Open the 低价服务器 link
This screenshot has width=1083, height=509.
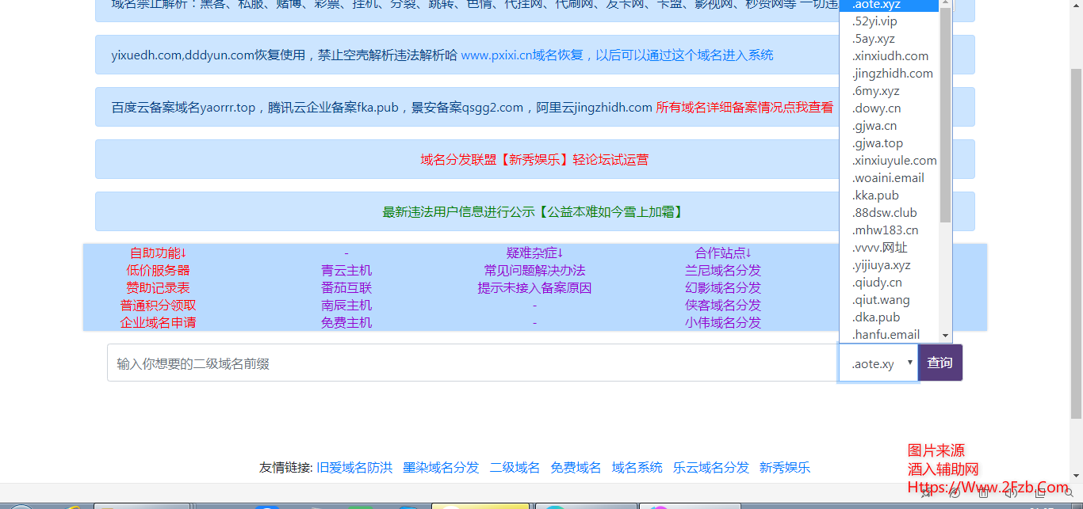[x=158, y=271]
